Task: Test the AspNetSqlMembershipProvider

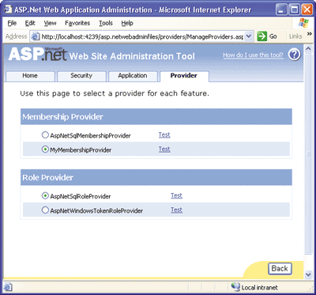Action: (x=164, y=135)
